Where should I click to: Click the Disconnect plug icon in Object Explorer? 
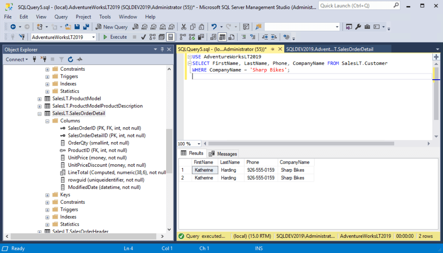pos(43,59)
